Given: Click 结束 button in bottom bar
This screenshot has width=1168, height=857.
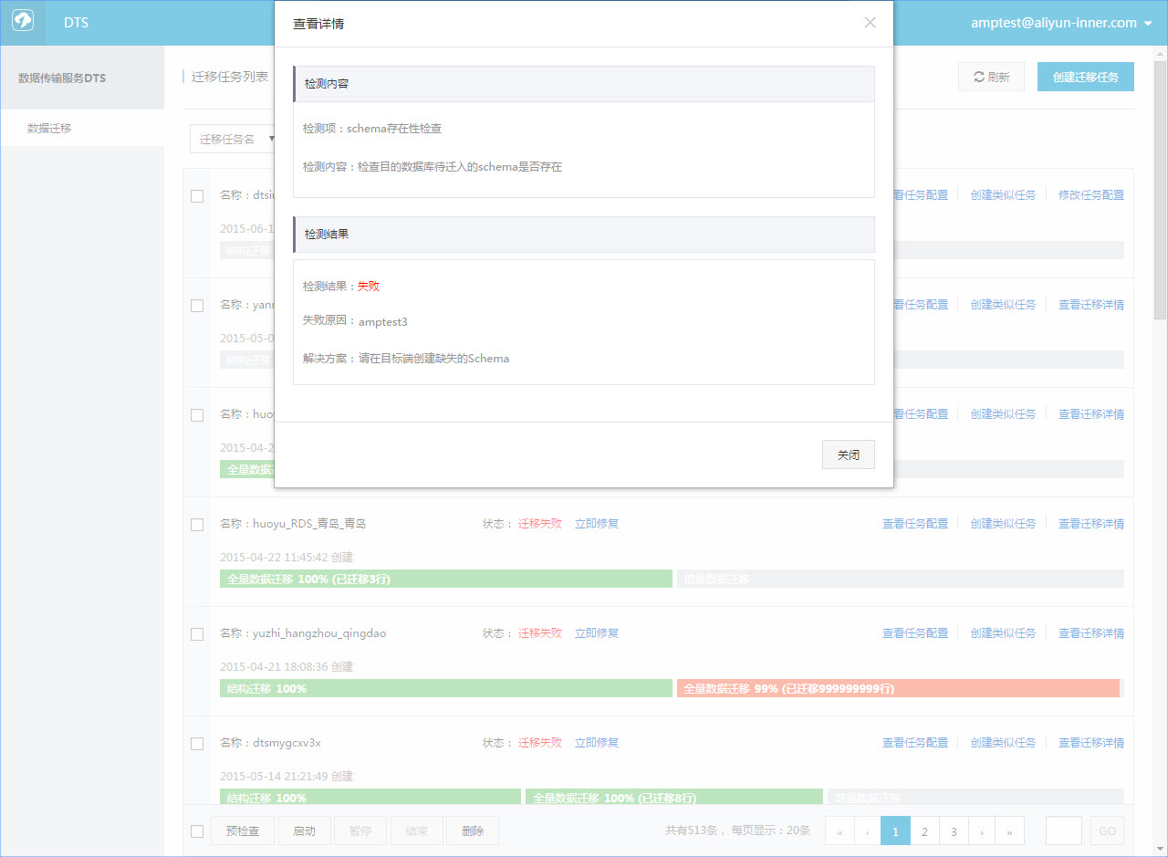Looking at the screenshot, I should (x=417, y=831).
